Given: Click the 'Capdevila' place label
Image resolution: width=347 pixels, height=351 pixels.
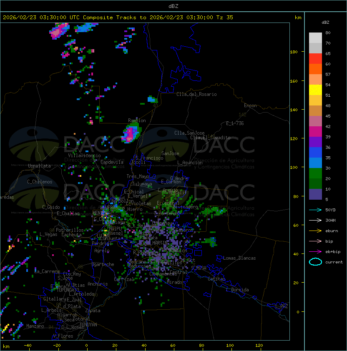Looking at the screenshot, I should pos(112,162).
